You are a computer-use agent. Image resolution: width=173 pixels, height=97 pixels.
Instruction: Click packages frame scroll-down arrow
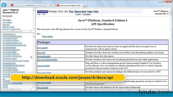click(34, 29)
